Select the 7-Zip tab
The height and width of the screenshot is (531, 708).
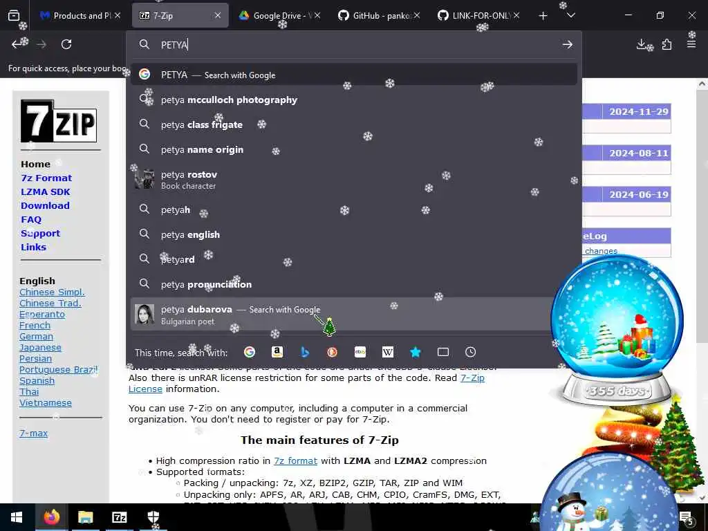(x=180, y=15)
